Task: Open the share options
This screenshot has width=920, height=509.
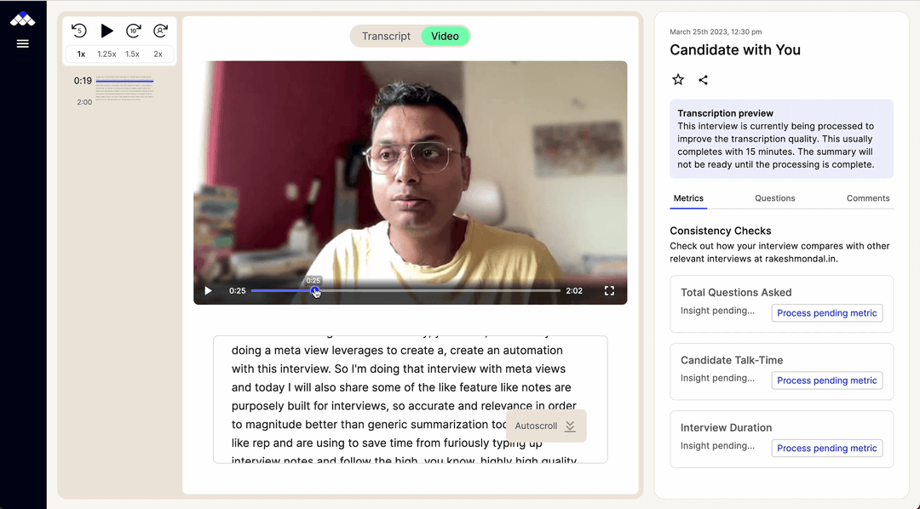Action: [704, 79]
